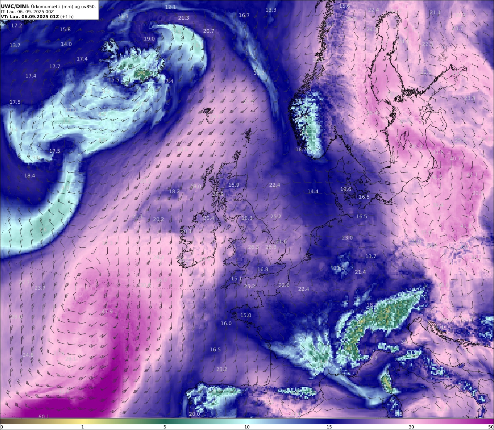Click the map value 19.0

[x=149, y=39]
